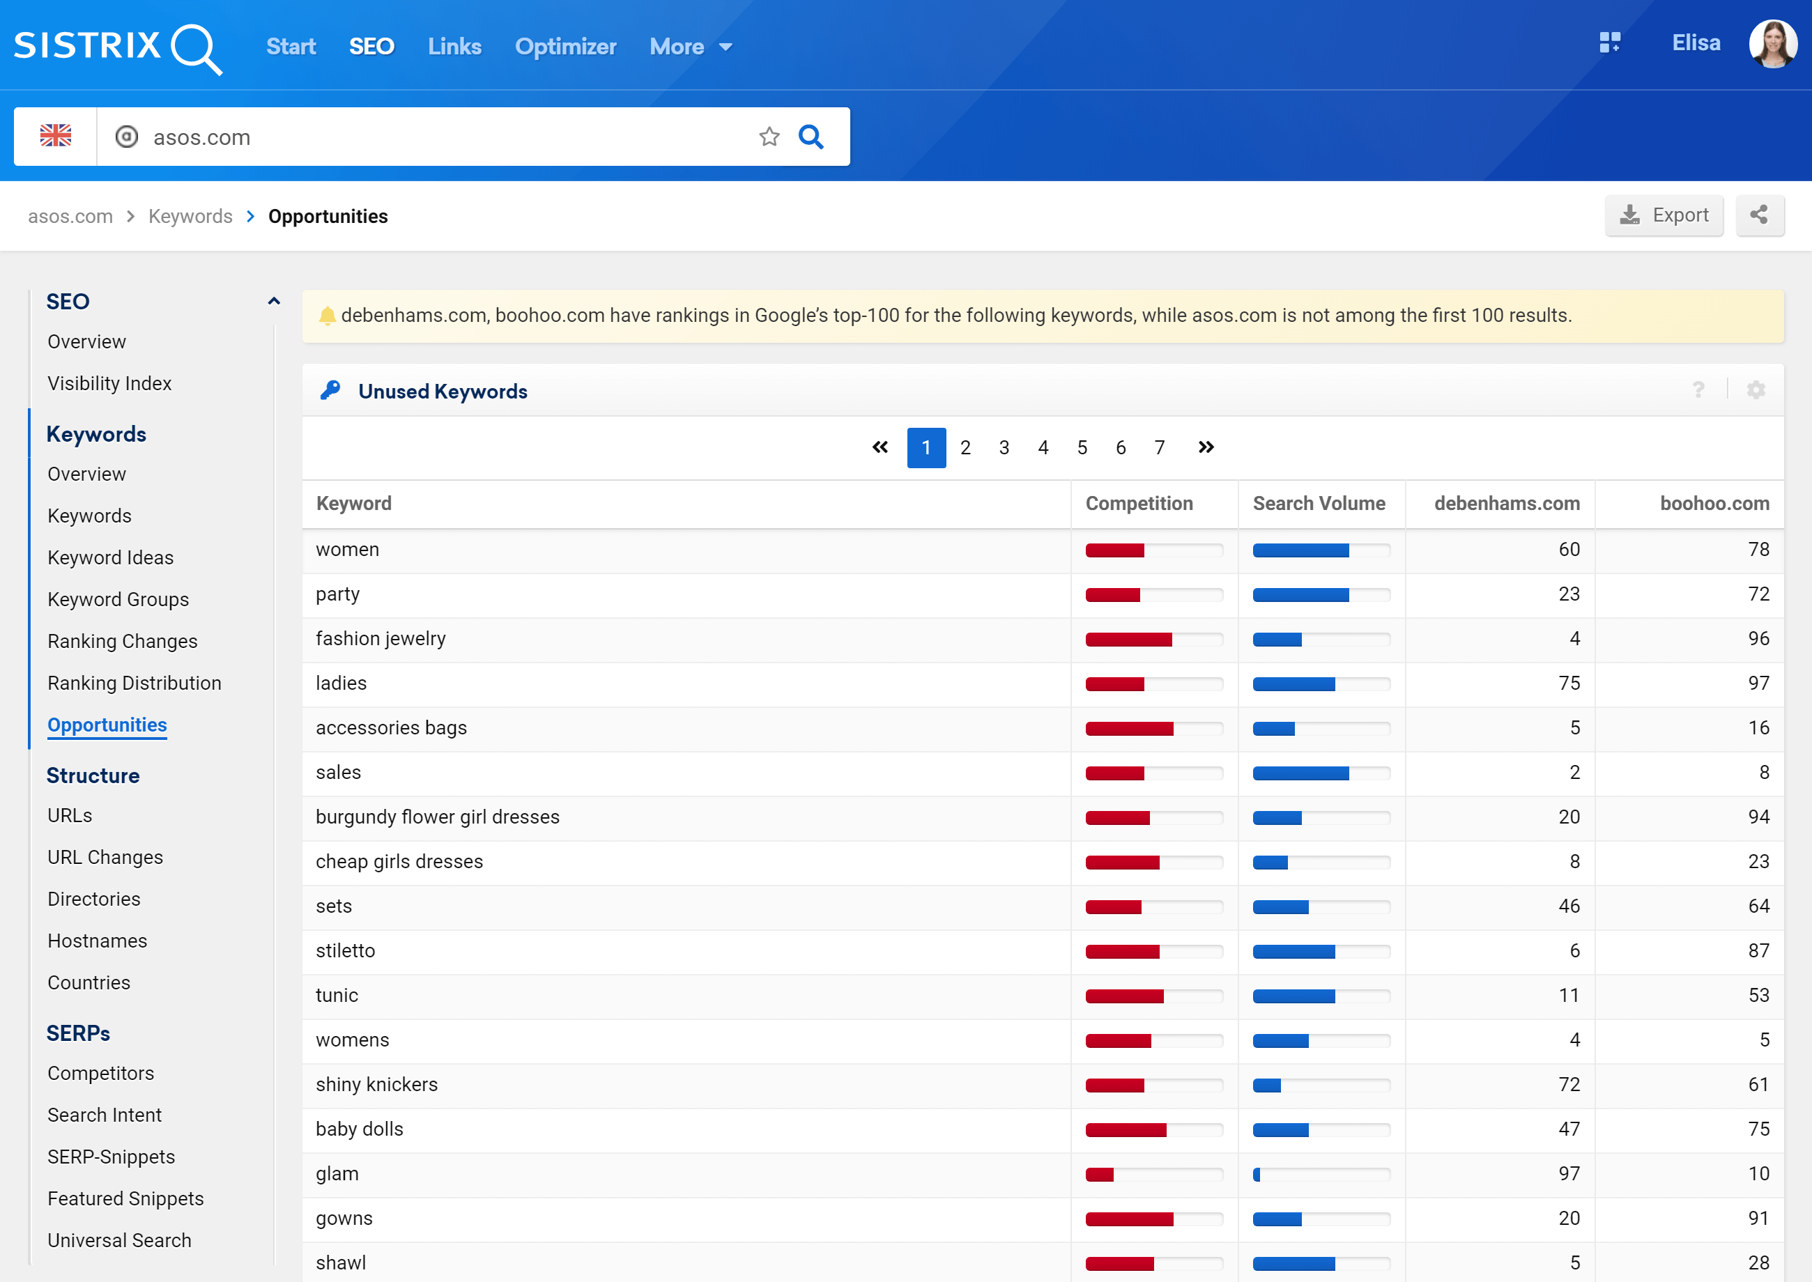Click the competition bar for women

coord(1153,551)
